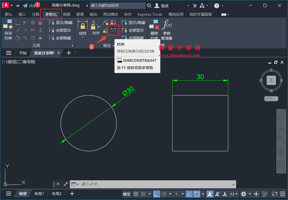The image size is (288, 200).
Task: Toggle ortho mode in the status bar
Action: [x=156, y=194]
